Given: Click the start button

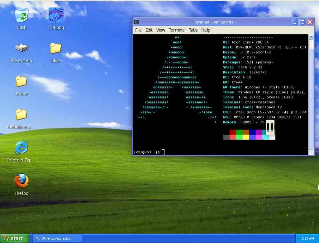Looking at the screenshot, I should click(15, 238).
